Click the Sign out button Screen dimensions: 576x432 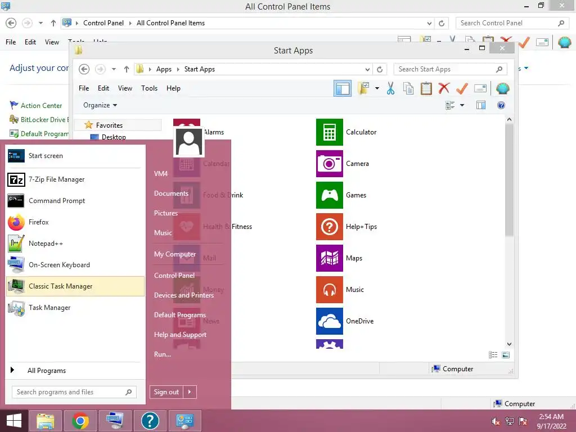(166, 392)
